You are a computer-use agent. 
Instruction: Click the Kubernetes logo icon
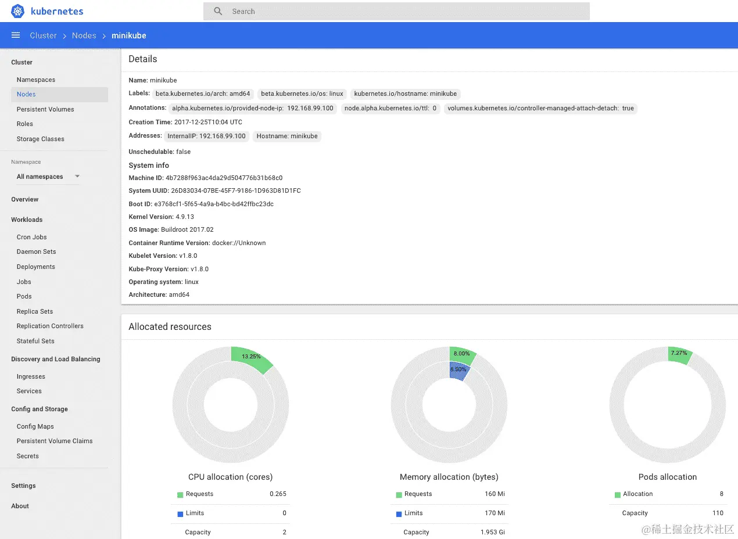(18, 11)
